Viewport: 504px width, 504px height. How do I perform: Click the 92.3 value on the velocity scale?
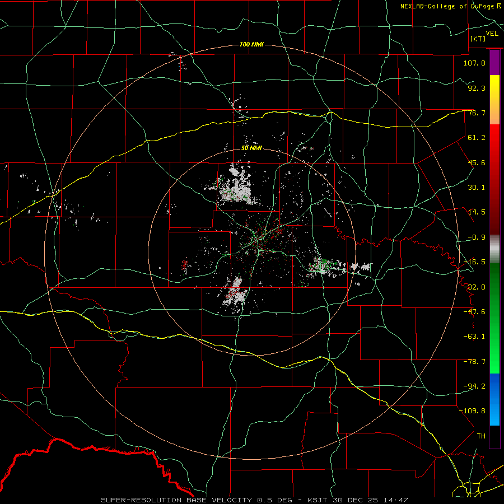pyautogui.click(x=477, y=88)
